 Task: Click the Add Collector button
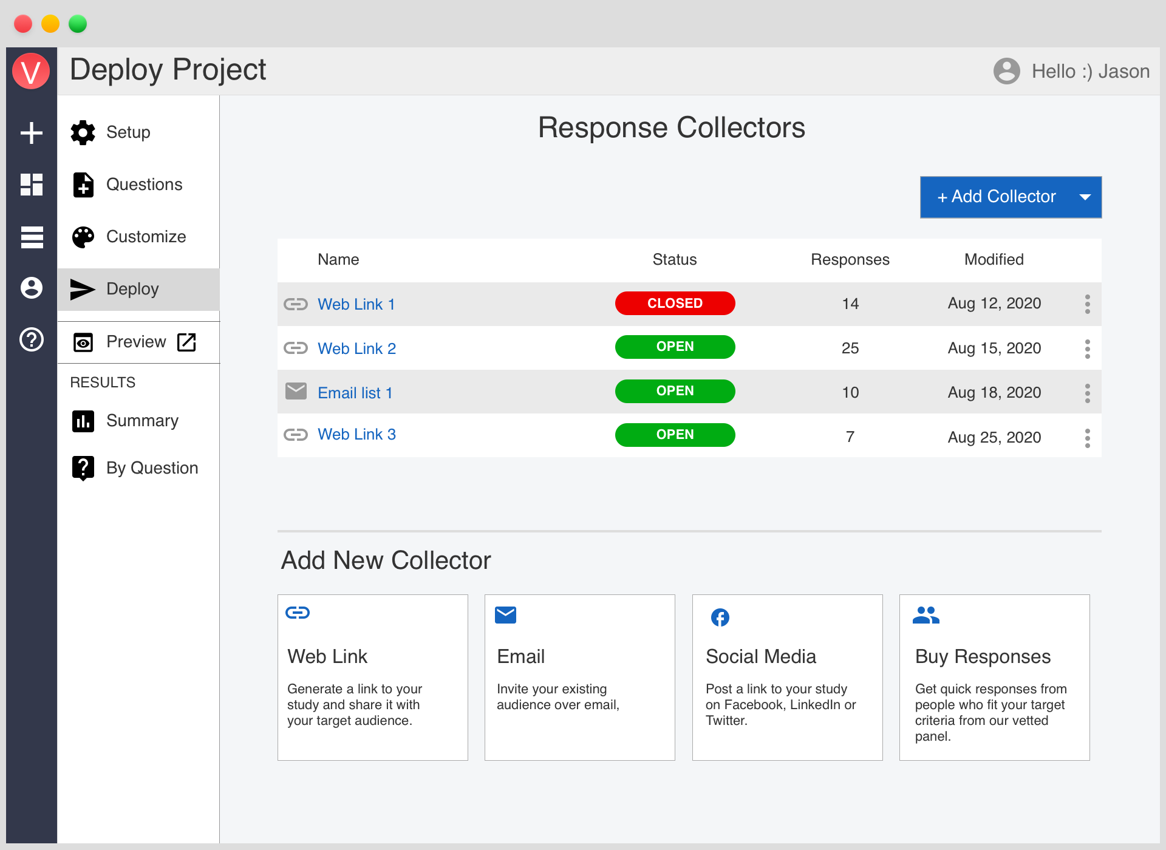(x=997, y=197)
